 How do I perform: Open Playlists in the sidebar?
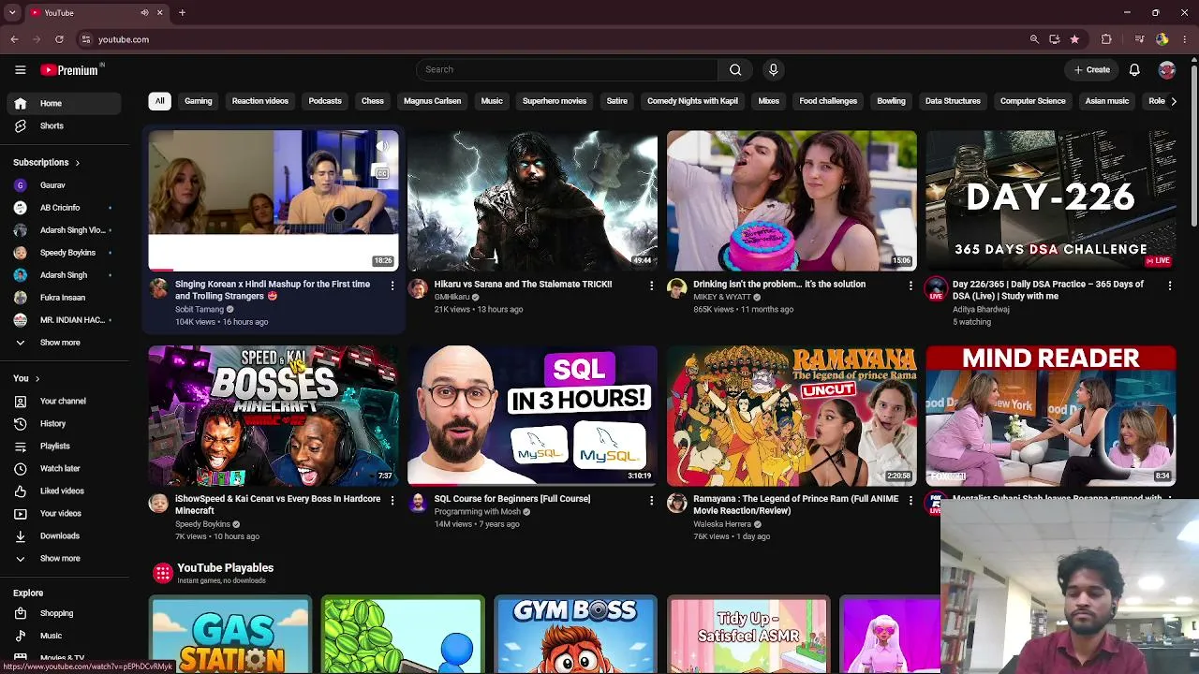(63, 446)
